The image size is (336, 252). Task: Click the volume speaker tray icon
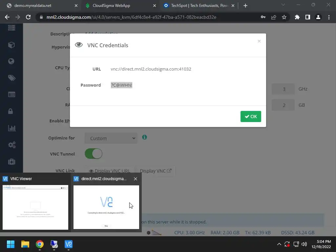304,244
